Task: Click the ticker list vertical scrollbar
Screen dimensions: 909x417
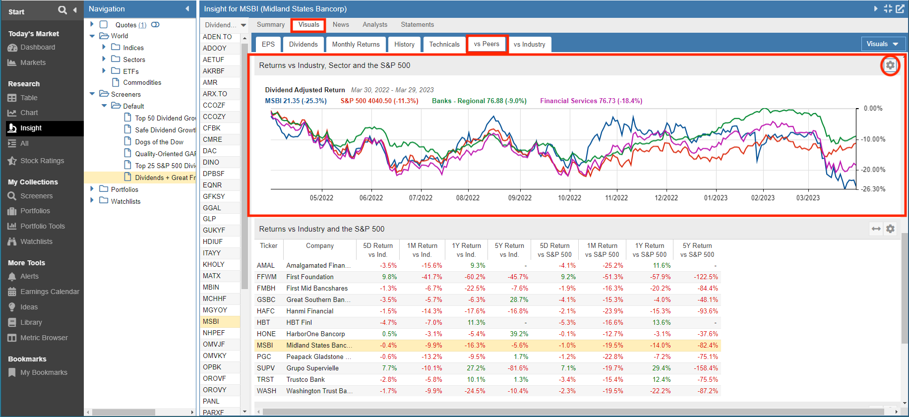Action: [x=244, y=166]
